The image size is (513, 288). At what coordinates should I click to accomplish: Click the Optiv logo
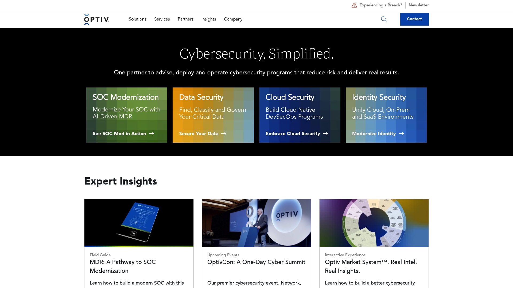coord(96,19)
